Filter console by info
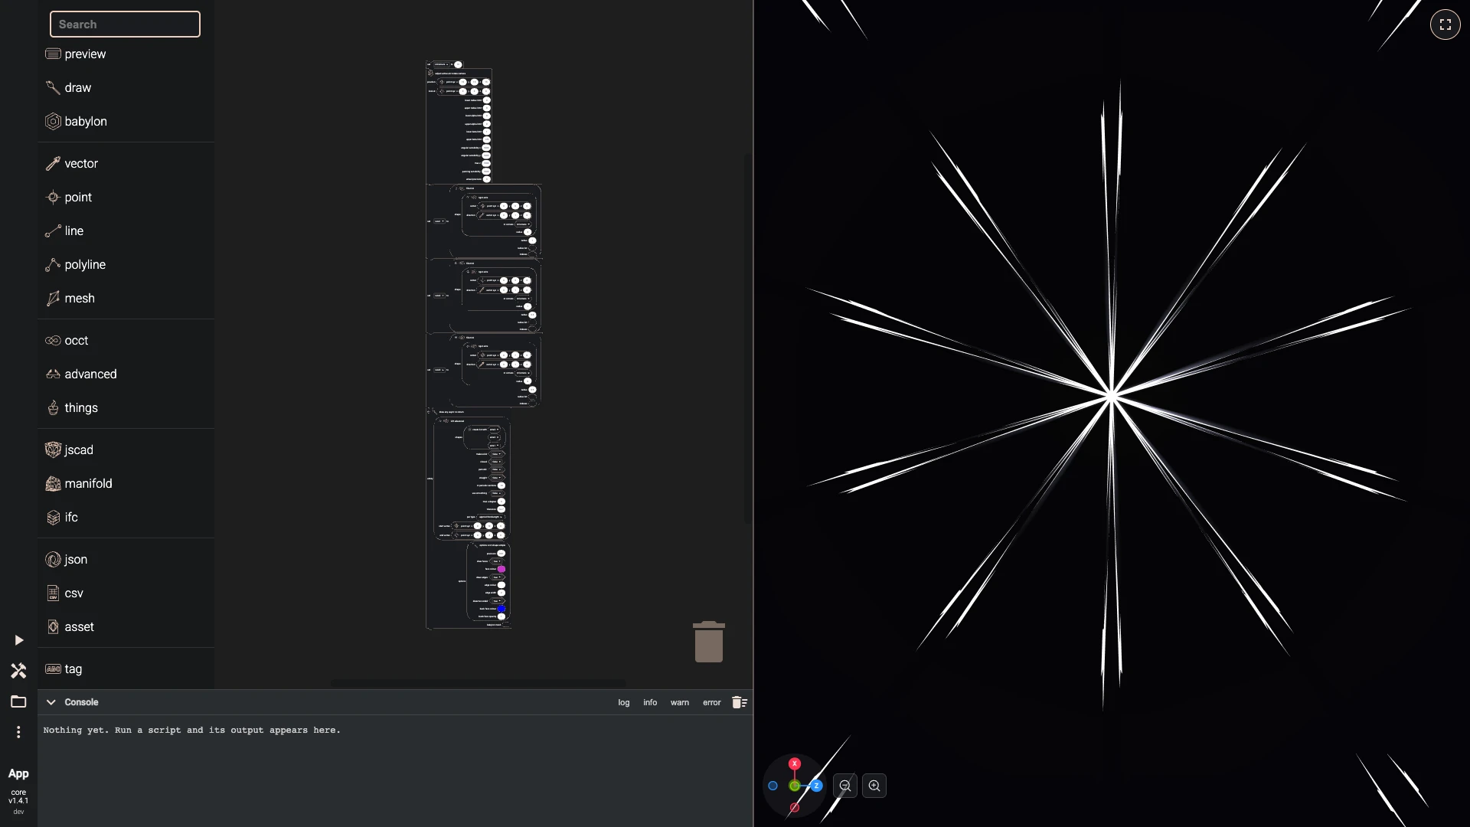Screen dimensions: 1470x827 click(650, 702)
